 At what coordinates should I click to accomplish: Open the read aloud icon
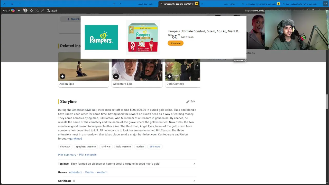click(43, 11)
